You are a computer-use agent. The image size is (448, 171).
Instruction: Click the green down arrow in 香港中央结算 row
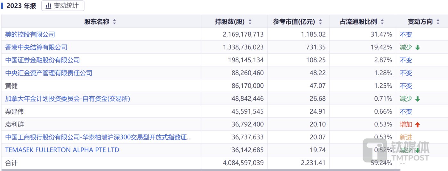(417, 48)
